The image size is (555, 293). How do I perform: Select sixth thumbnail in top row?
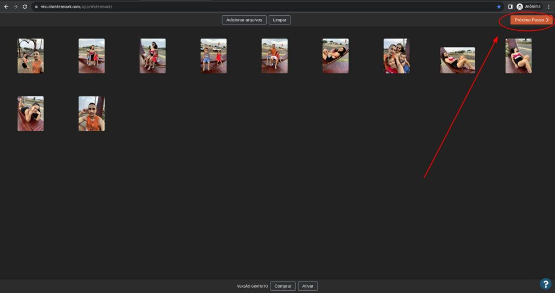click(x=335, y=56)
